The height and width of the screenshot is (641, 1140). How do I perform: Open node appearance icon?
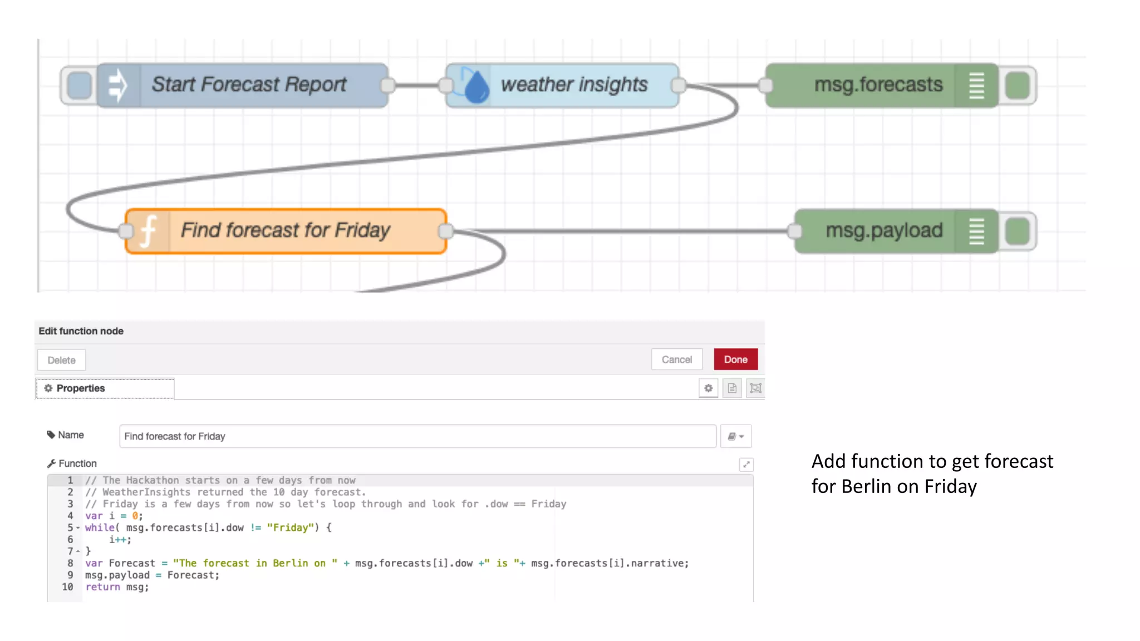(x=755, y=388)
